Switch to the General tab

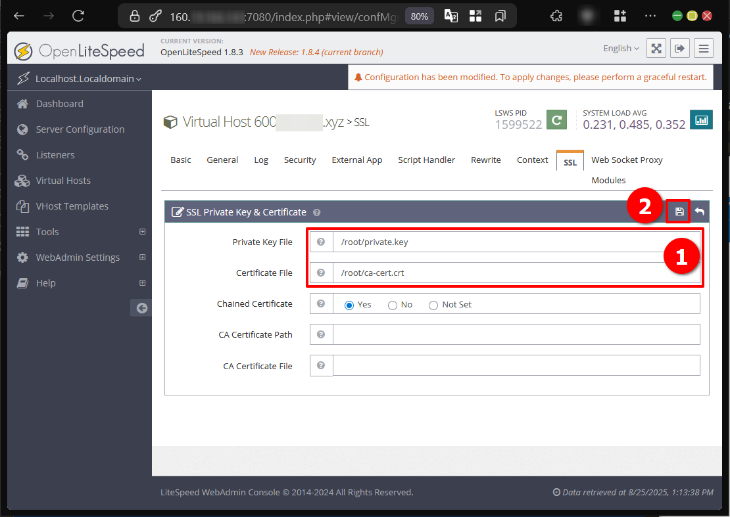(222, 160)
